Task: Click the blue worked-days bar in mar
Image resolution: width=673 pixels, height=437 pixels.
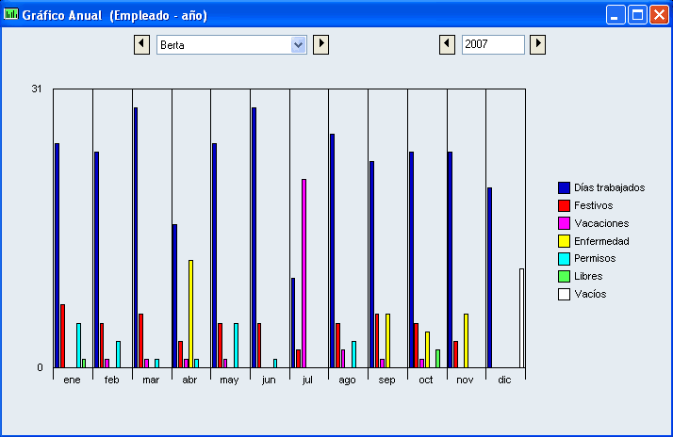Action: point(136,237)
